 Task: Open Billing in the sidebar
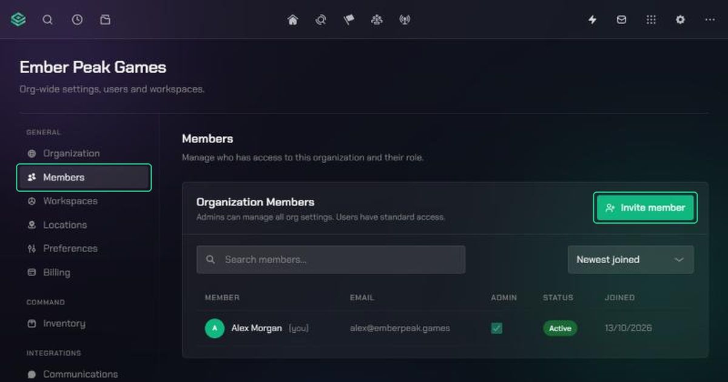[84, 273]
